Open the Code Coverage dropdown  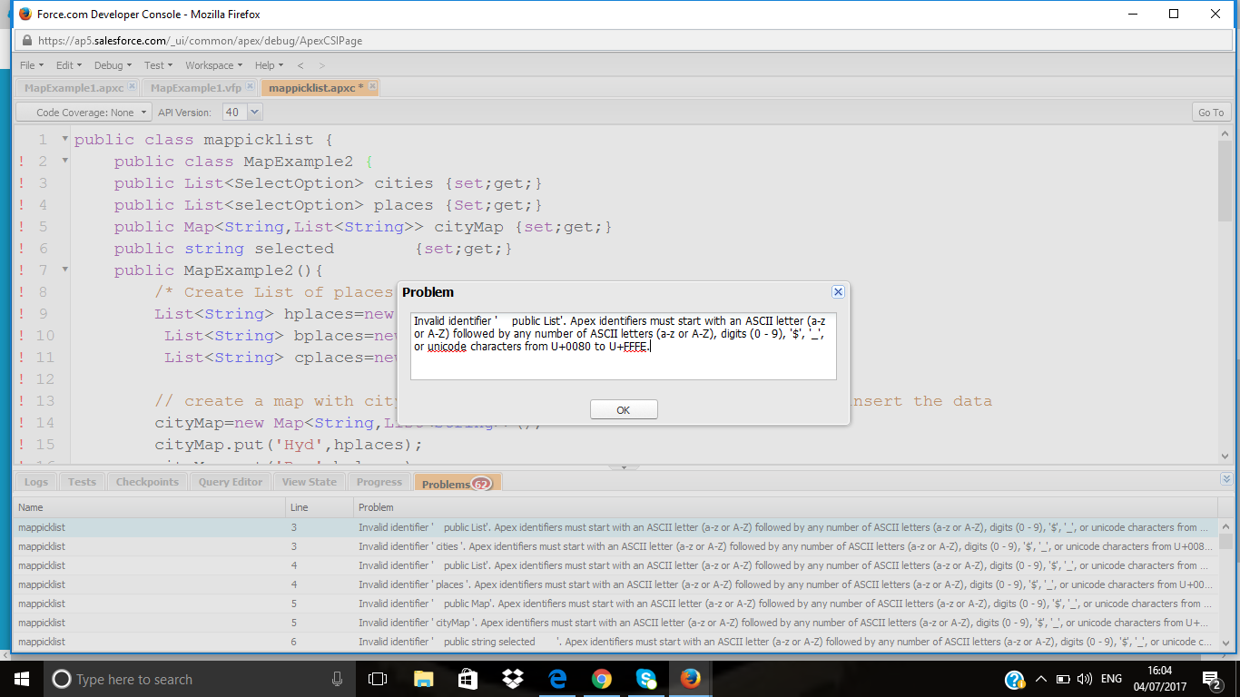84,113
